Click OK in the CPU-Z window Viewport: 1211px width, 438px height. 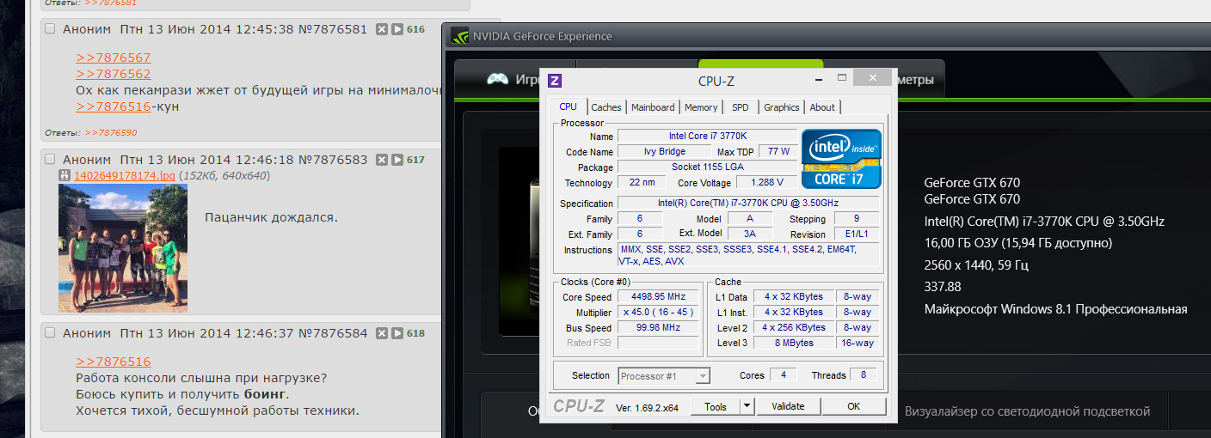click(853, 406)
